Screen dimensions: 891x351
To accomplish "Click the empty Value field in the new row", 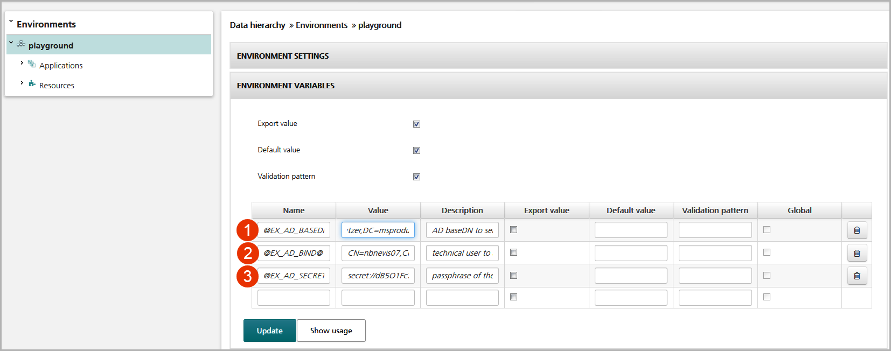I will (x=378, y=298).
